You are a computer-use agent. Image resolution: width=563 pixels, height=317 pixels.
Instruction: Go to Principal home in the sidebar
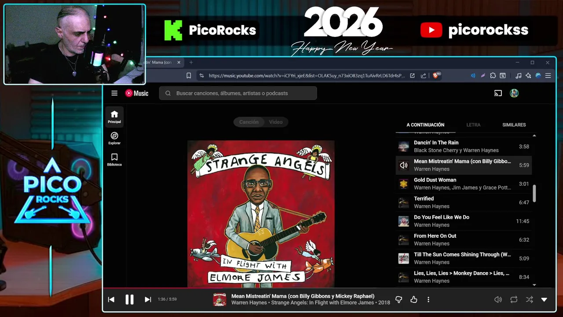(114, 117)
